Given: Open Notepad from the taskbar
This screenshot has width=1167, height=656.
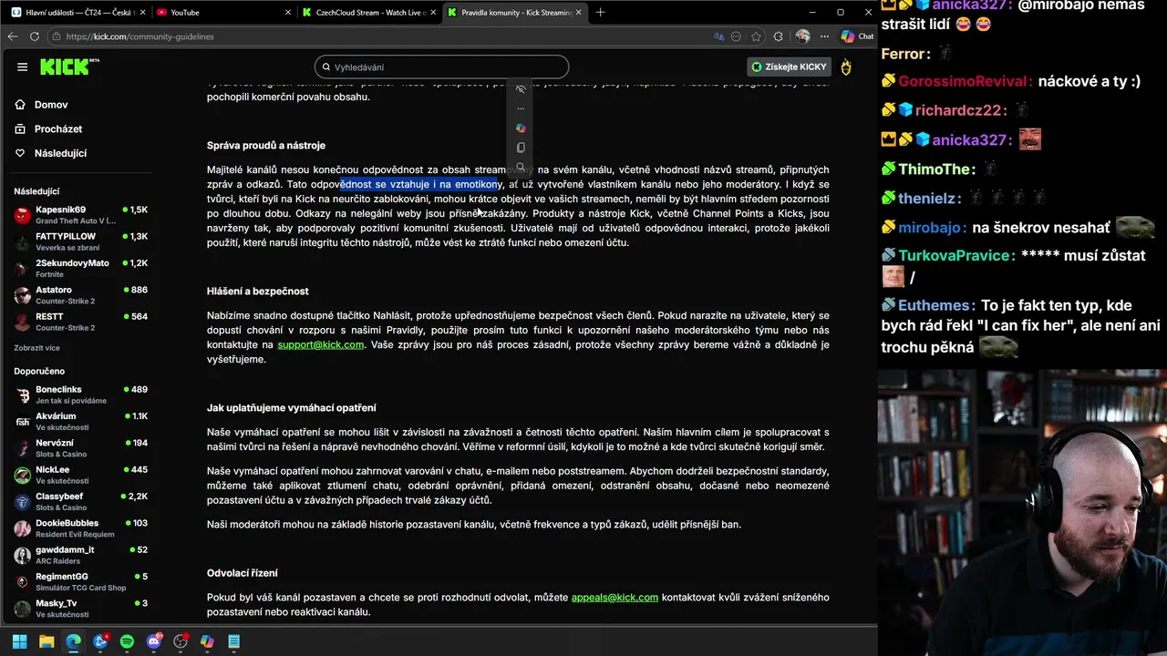Looking at the screenshot, I should click(x=234, y=641).
